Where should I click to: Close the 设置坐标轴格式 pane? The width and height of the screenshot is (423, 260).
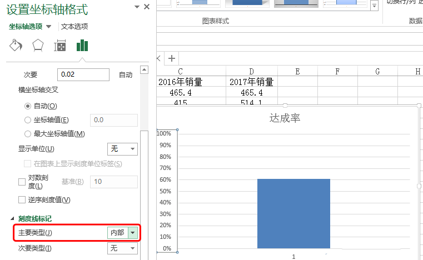click(147, 7)
